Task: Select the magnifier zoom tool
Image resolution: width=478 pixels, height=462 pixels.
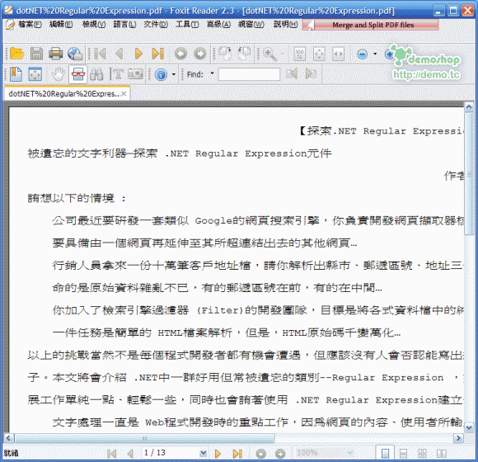Action: coord(269,54)
